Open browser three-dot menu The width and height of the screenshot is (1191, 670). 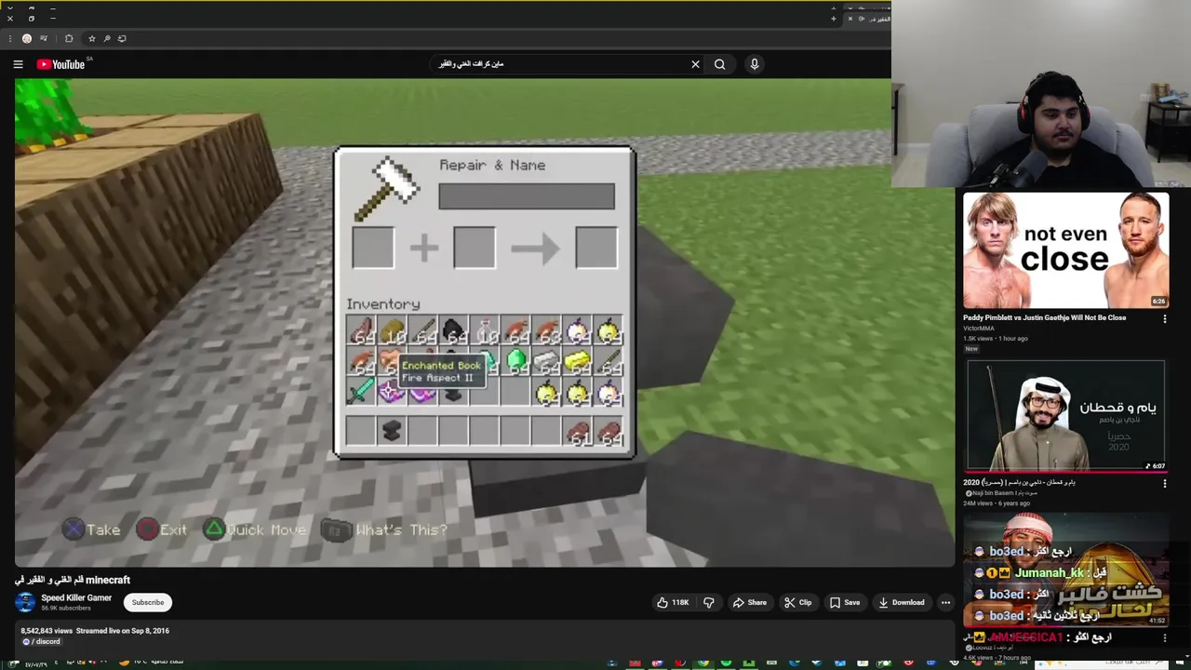(10, 38)
